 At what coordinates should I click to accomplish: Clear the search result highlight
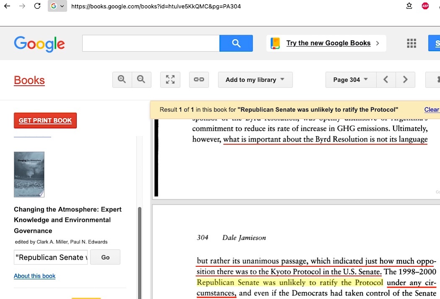(x=431, y=109)
